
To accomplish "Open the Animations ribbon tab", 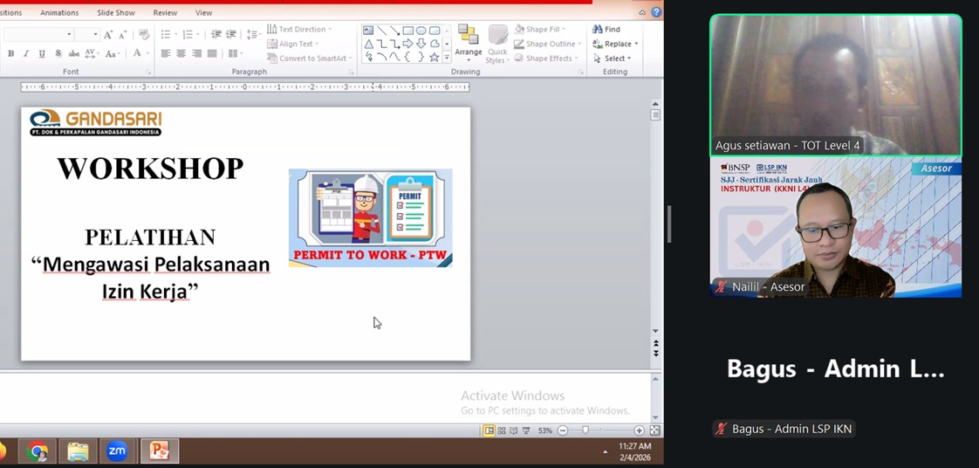I will point(59,13).
